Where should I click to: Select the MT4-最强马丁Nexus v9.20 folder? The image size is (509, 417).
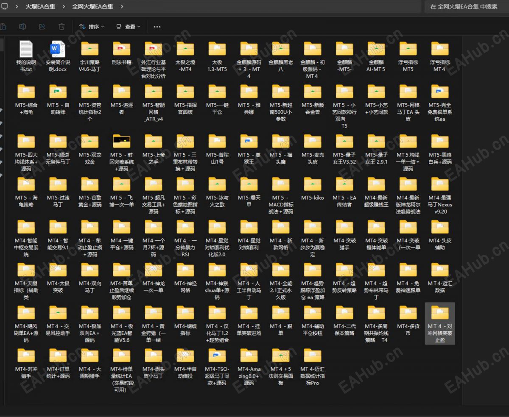[439, 196]
